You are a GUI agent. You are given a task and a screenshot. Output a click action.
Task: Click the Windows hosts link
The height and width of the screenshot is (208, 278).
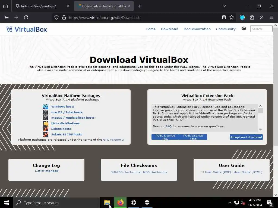tap(63, 106)
